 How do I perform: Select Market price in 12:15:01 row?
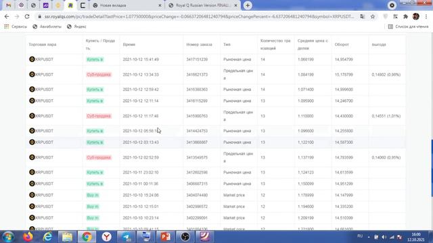(234, 207)
